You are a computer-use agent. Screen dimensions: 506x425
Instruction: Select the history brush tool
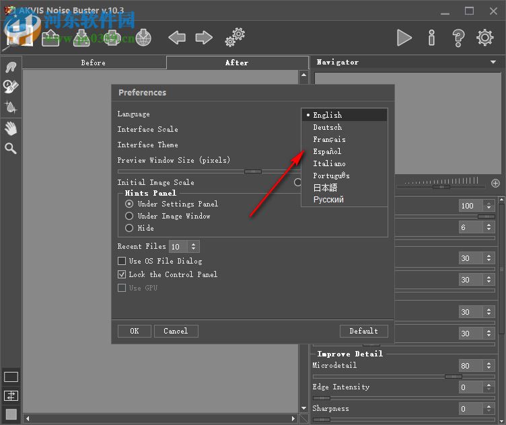(x=11, y=87)
